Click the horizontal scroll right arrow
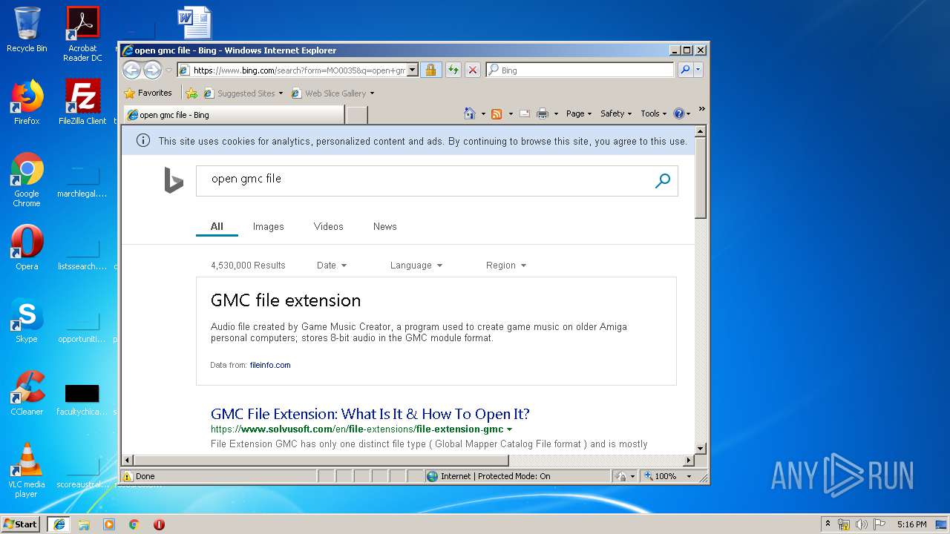 688,461
